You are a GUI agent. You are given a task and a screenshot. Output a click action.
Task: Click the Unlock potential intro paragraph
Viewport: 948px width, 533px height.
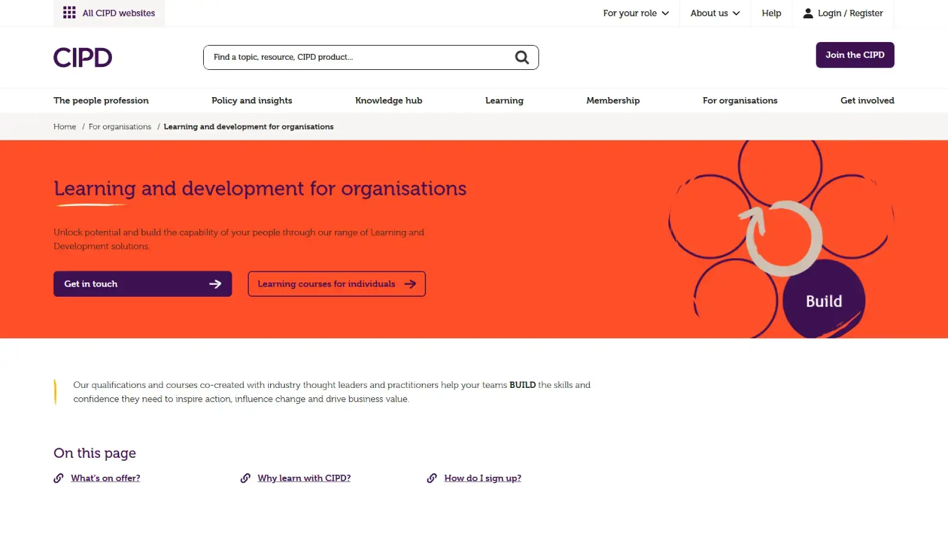tap(239, 239)
